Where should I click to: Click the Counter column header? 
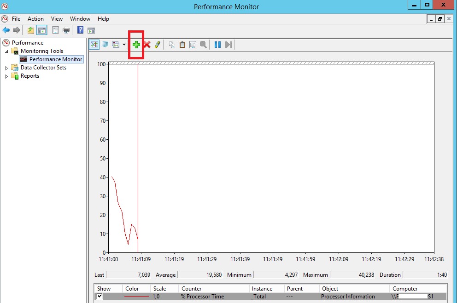tap(214, 288)
